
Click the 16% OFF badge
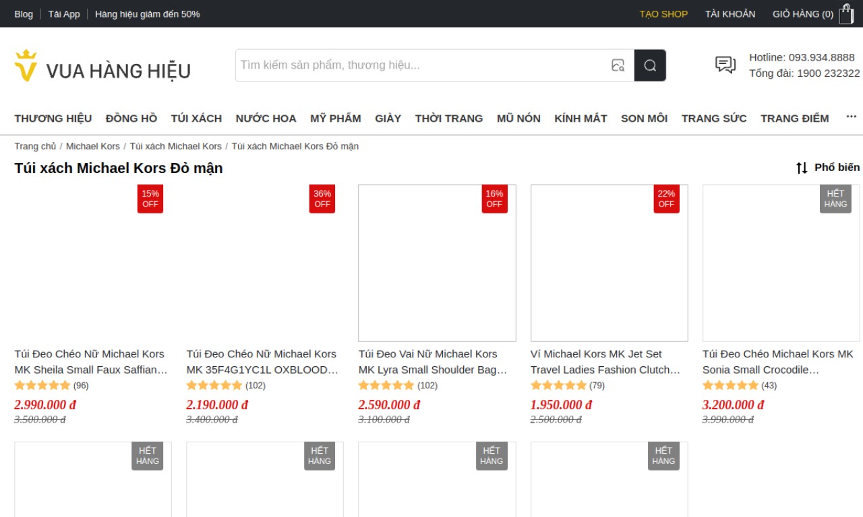point(494,199)
